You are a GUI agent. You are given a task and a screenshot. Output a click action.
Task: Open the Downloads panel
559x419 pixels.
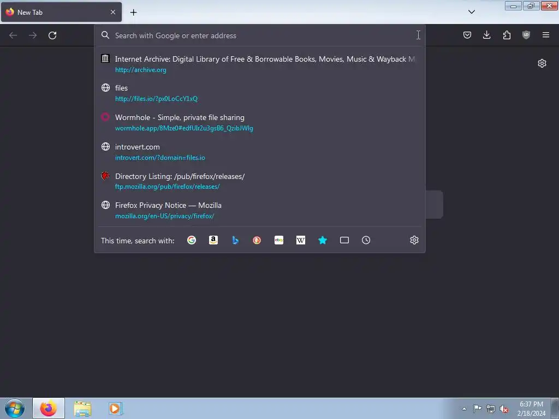pos(486,35)
